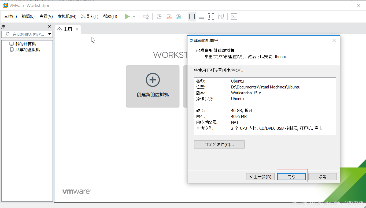Image resolution: width=366 pixels, height=208 pixels.
Task: Select the 硬盘 value 40 GB, 拆分
Action: pyautogui.click(x=242, y=111)
